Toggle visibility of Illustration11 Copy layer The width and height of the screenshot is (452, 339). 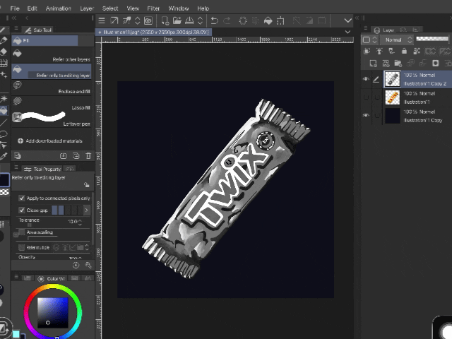coord(366,116)
